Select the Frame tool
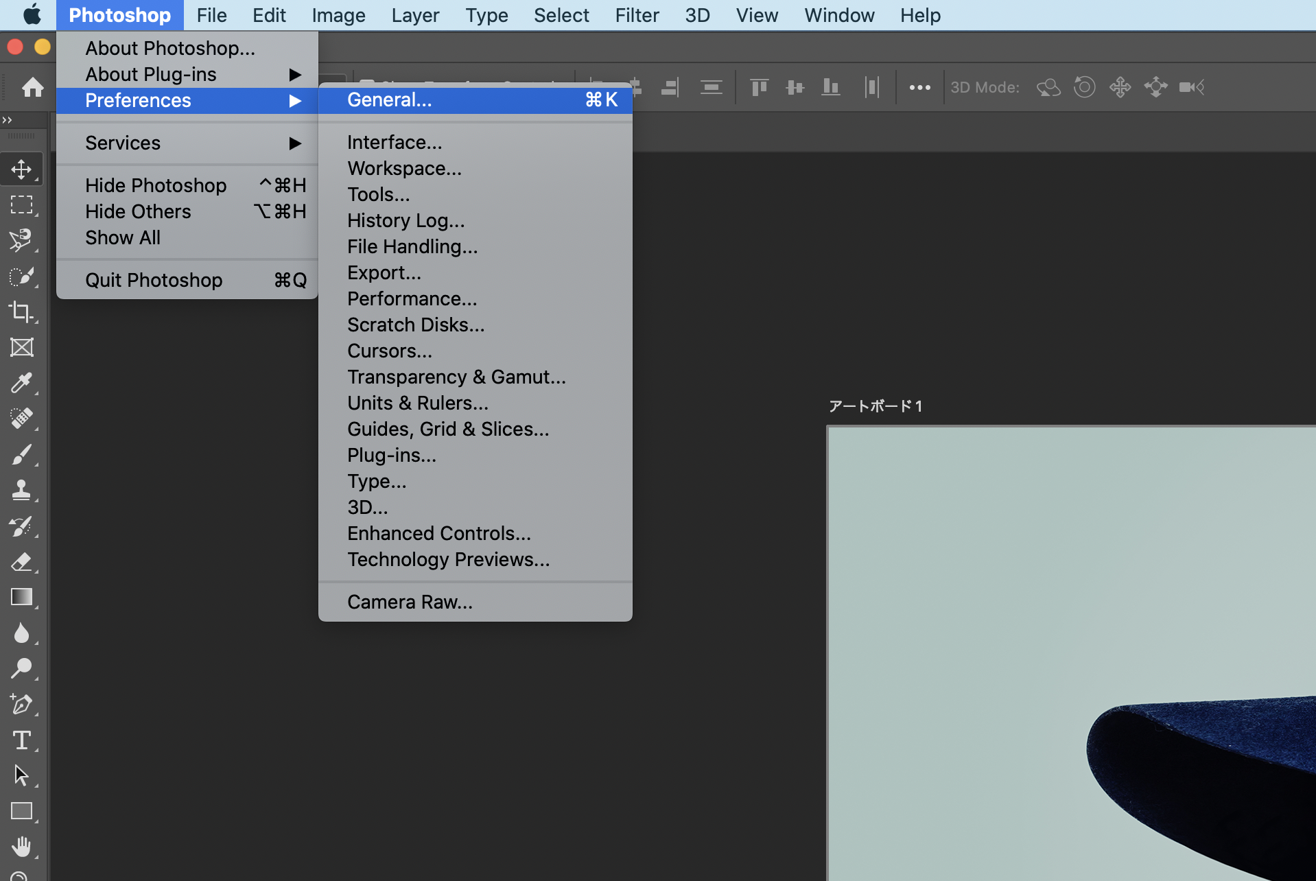Screen dimensions: 1316x881 [21, 348]
